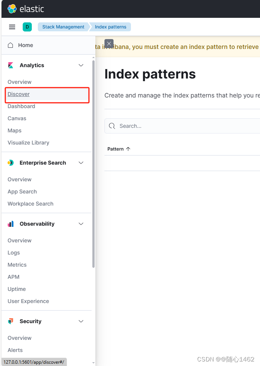Focus the index pattern Search field
This screenshot has width=260, height=366.
click(x=182, y=126)
